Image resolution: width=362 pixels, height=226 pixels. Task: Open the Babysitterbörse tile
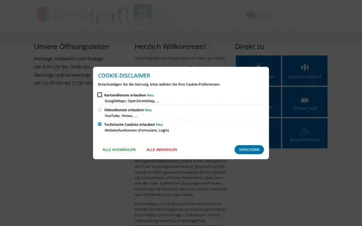click(x=305, y=133)
